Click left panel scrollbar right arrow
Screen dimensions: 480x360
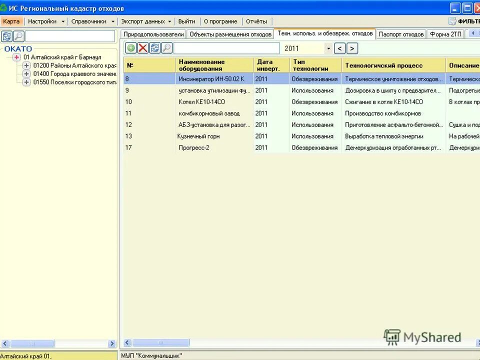112,343
